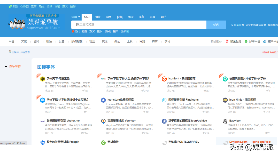Image resolution: width=278 pixels, height=155 pixels.
Task: Click the 派单平台 green icon
Action: 246,41
